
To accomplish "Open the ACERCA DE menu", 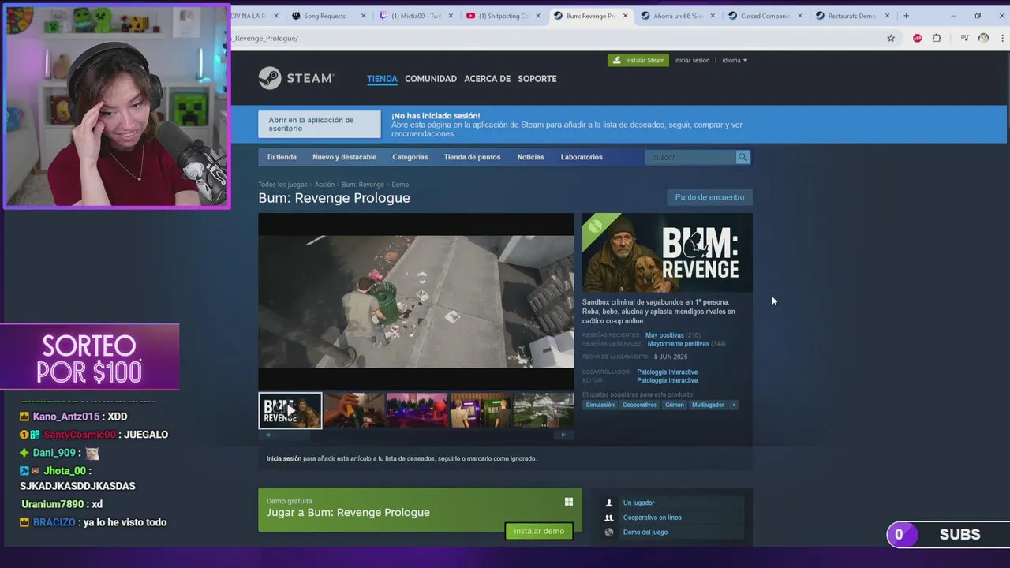I will 487,79.
